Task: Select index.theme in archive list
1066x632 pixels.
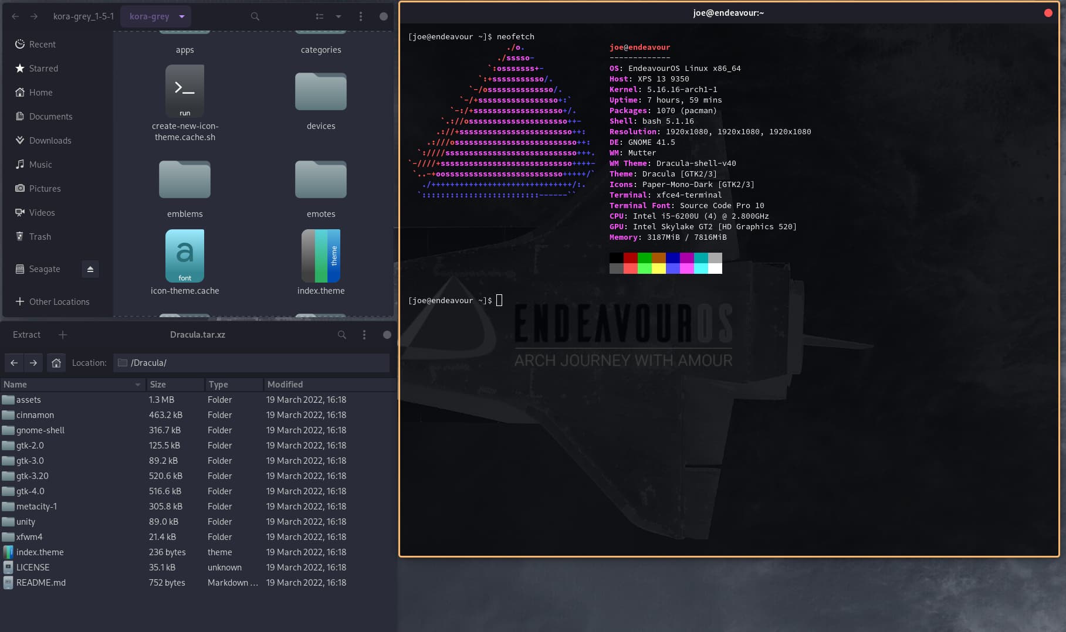Action: coord(198,552)
